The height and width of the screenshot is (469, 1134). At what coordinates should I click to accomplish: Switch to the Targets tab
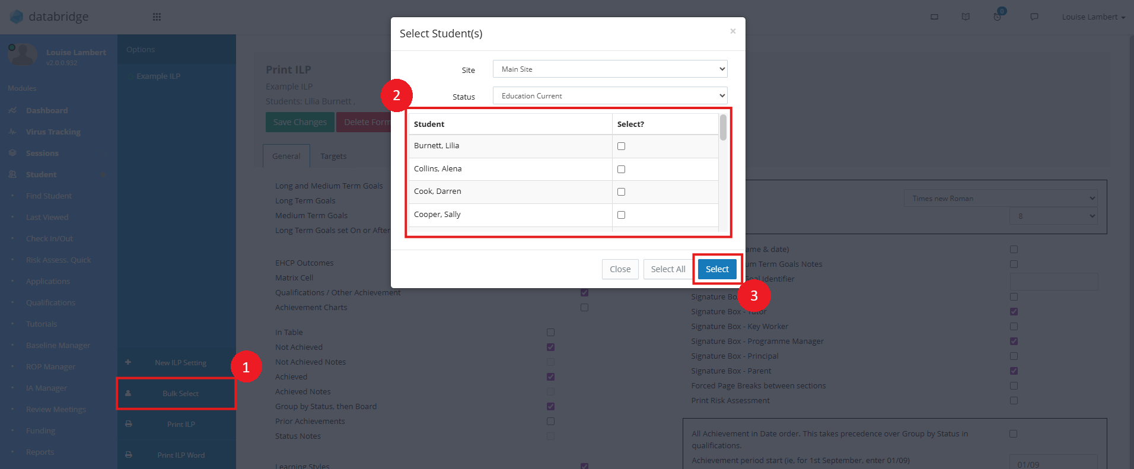(x=333, y=157)
